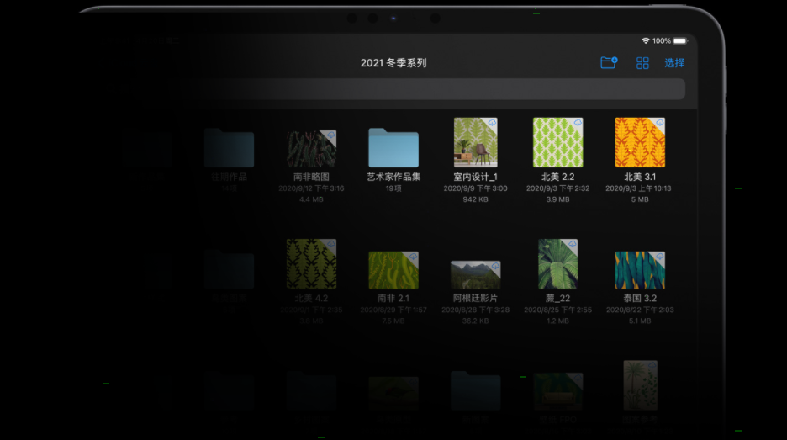This screenshot has height=440, width=787.
Task: Tap cloud icon on 蕨_22 thumbnail
Action: (572, 245)
